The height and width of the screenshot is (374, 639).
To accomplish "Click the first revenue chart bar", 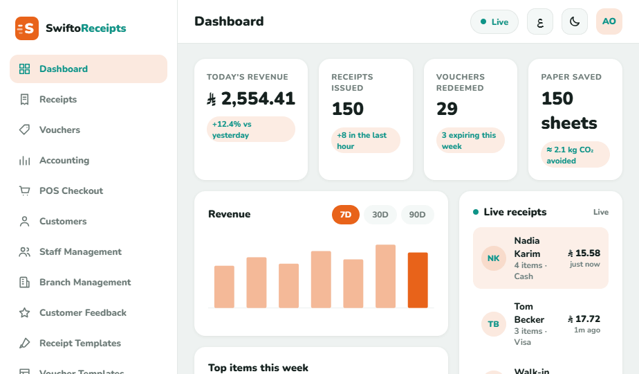I will (224, 287).
